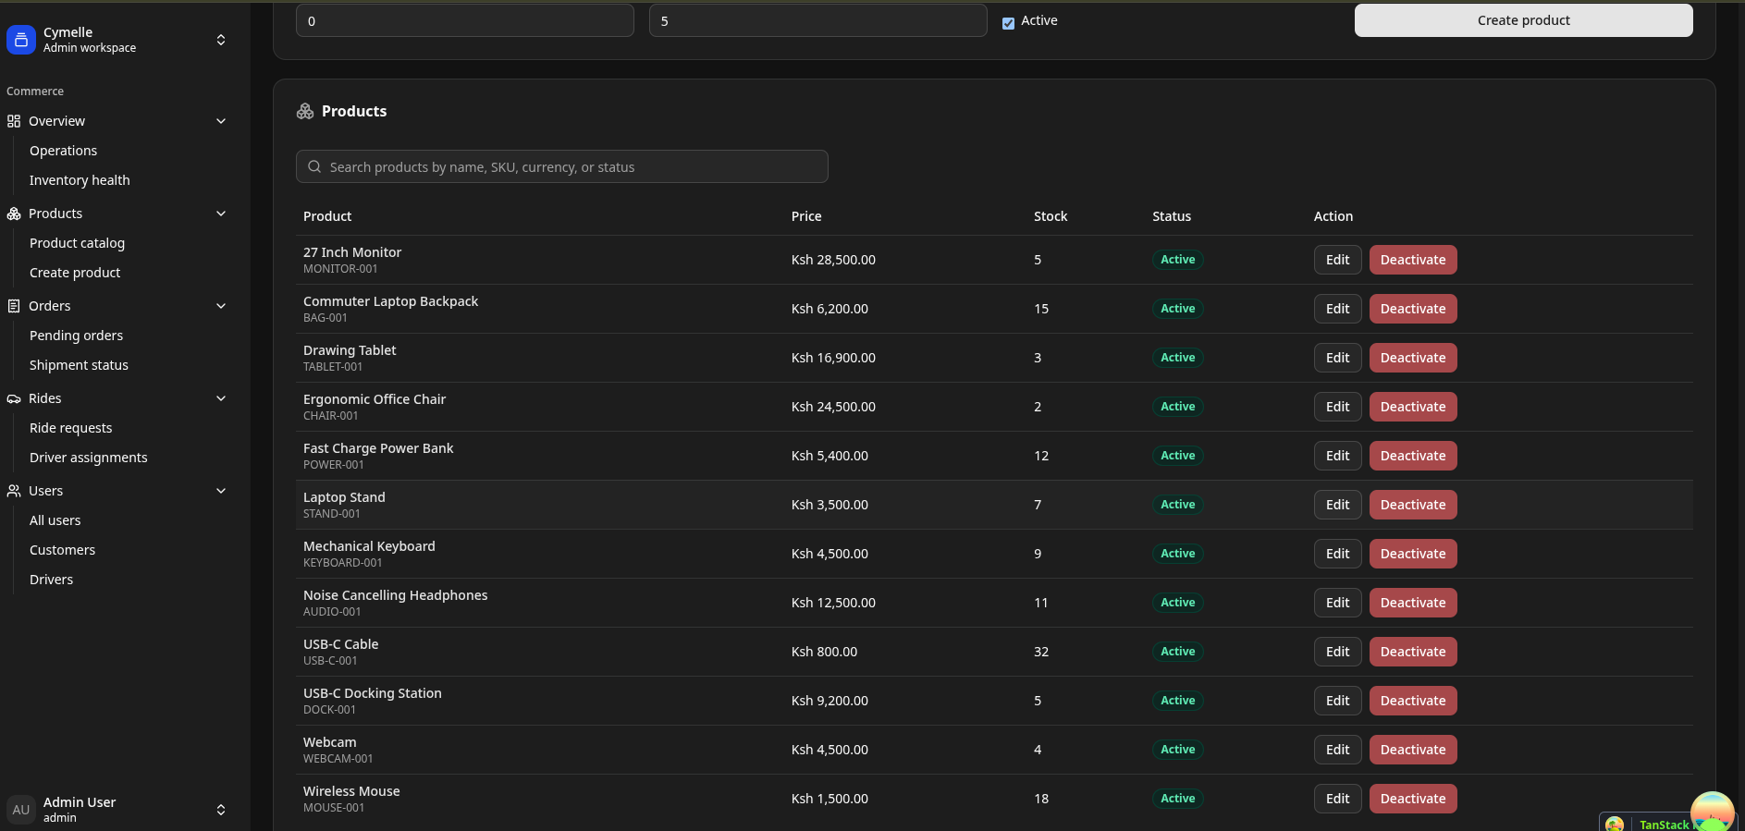
Task: Click the Users people icon in sidebar
Action: (14, 491)
